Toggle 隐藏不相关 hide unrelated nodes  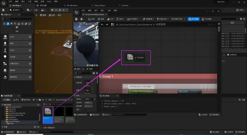[177, 19]
